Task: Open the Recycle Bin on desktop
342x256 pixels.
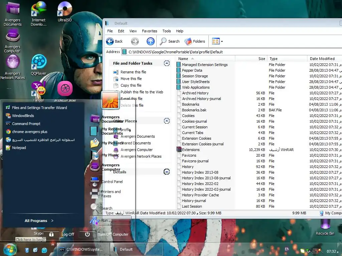Action: pyautogui.click(x=325, y=227)
